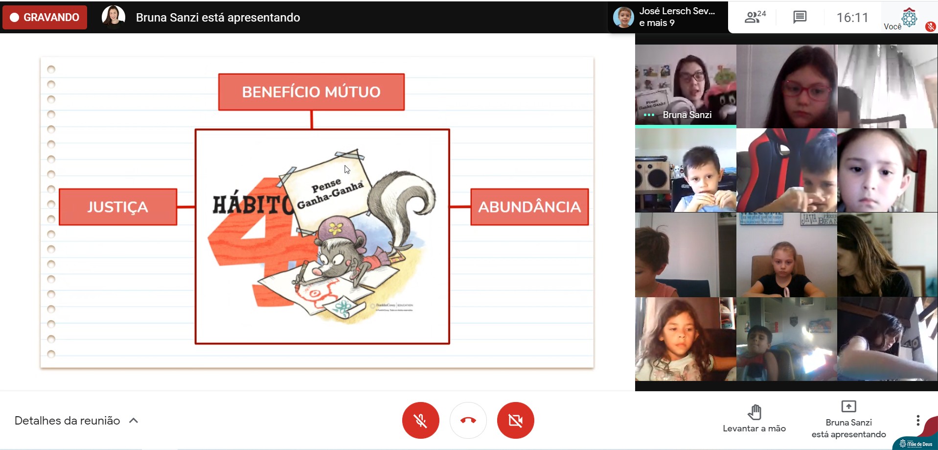938x450 pixels.
Task: Click the red hang up call button
Action: pos(468,420)
